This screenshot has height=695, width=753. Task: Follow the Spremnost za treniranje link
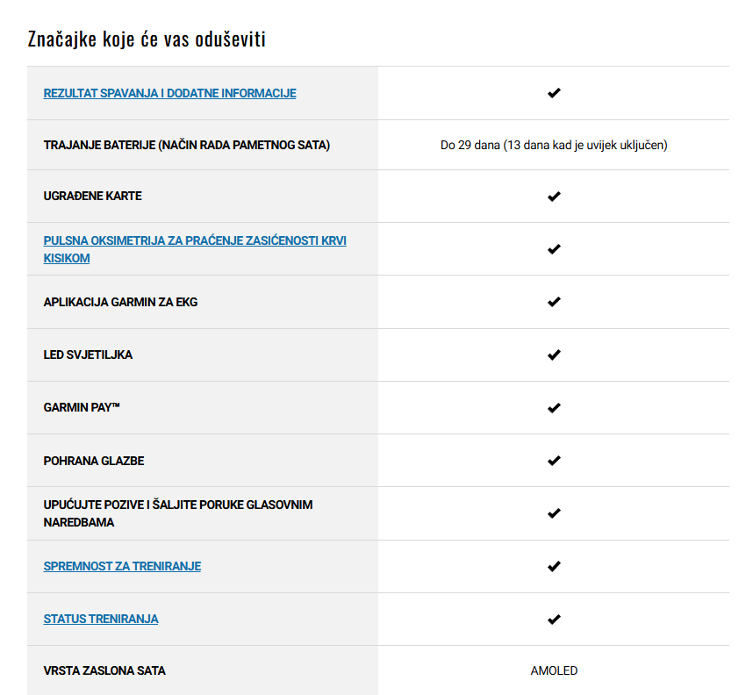tap(122, 566)
